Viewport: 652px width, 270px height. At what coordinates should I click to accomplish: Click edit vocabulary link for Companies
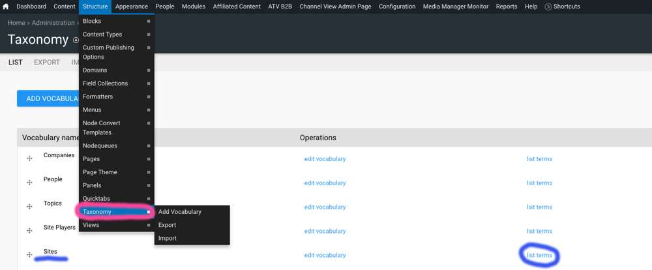pyautogui.click(x=325, y=159)
